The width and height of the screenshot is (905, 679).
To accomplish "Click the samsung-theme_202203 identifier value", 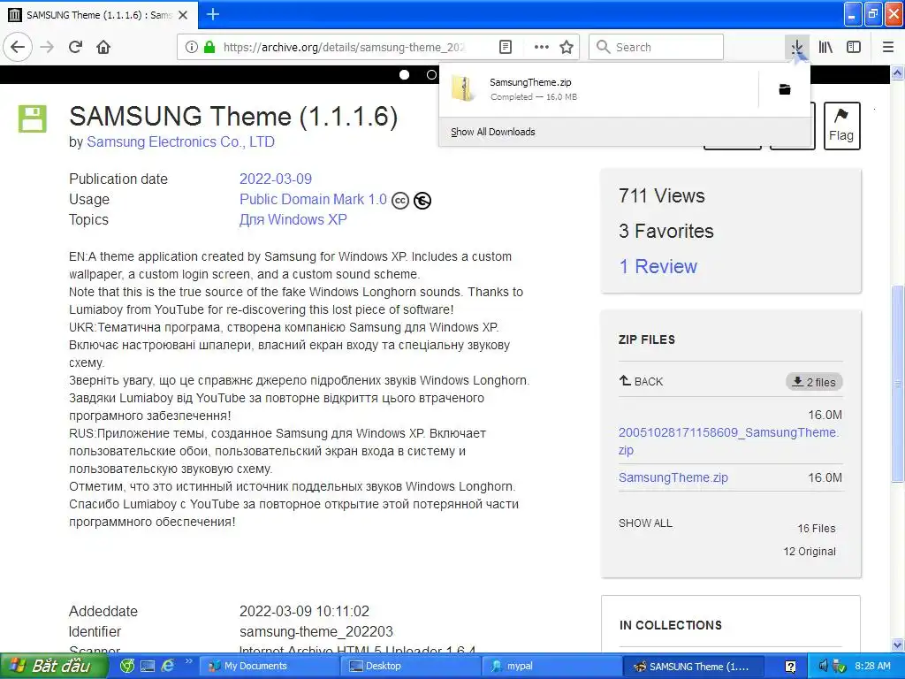I will [x=316, y=631].
